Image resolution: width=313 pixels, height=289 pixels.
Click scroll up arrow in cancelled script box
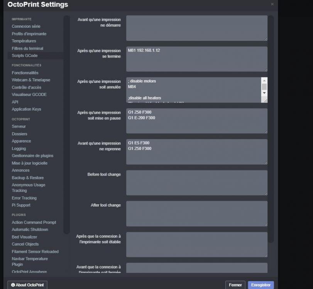click(264, 81)
